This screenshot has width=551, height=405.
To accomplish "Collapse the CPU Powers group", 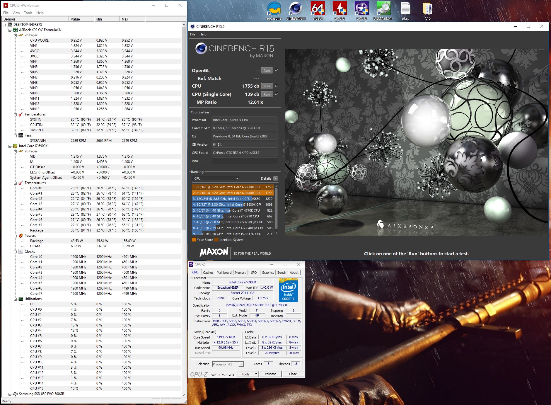I will coord(16,236).
